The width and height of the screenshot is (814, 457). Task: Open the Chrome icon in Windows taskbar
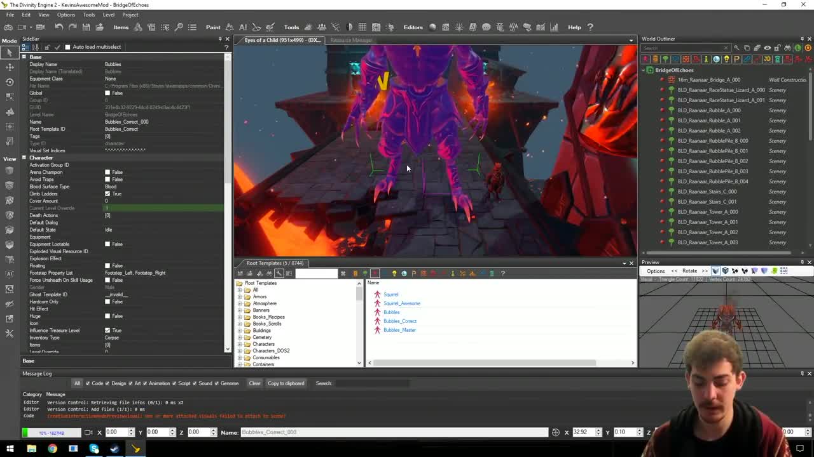pos(52,449)
